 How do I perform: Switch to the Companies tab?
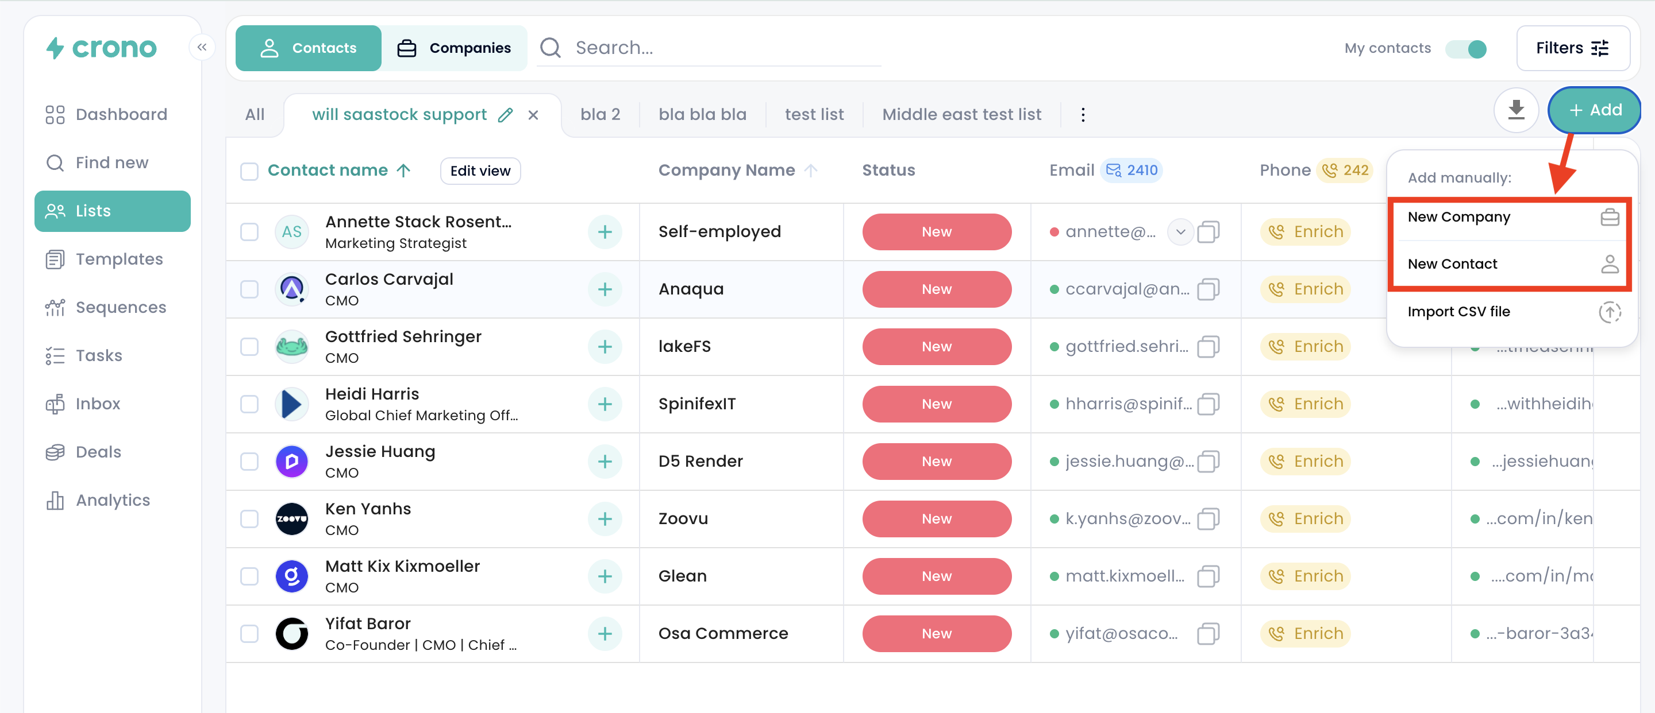(453, 48)
